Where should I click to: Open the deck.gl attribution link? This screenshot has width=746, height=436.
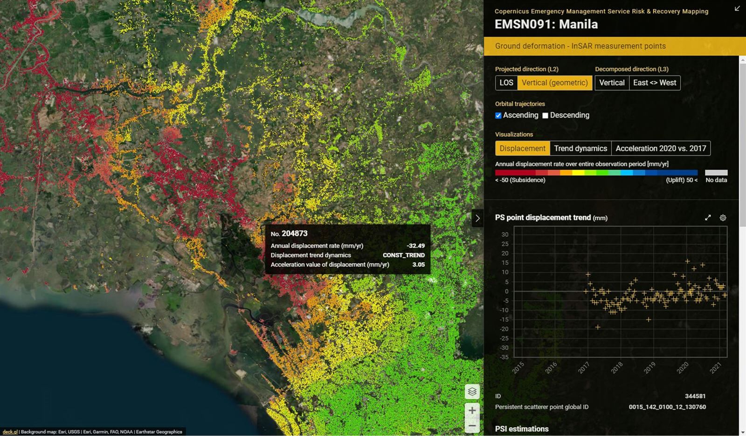[10, 432]
